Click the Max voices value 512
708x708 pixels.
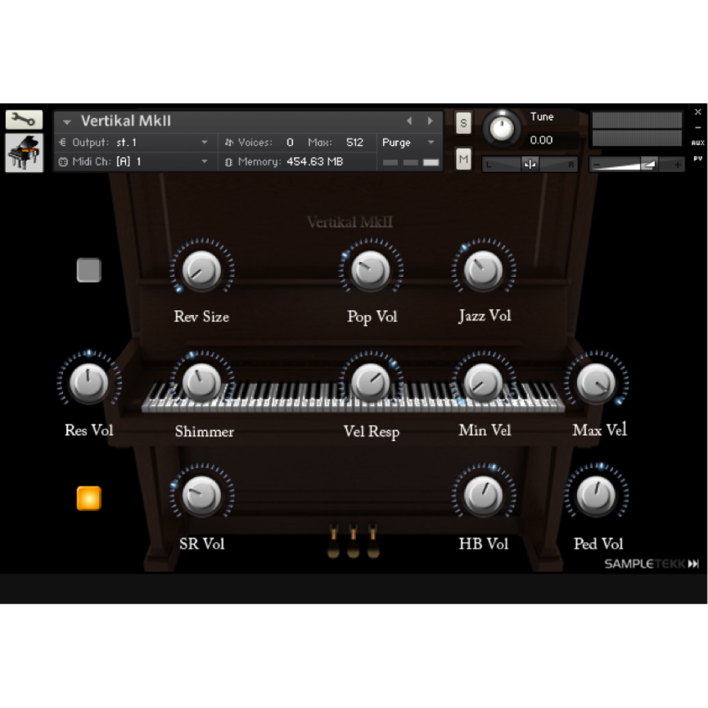(355, 142)
